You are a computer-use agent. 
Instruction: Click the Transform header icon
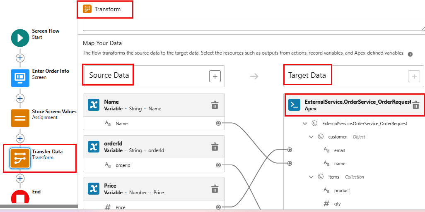(87, 9)
